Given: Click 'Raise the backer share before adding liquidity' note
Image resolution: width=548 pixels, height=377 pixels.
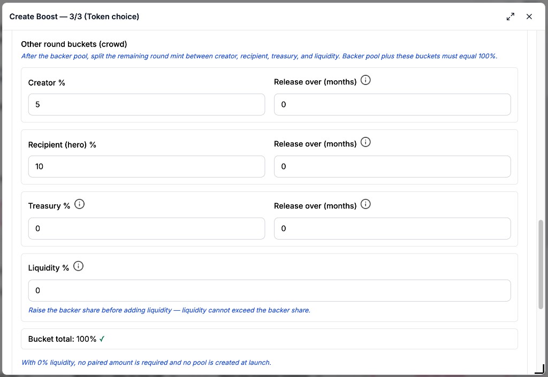Looking at the screenshot, I should [x=169, y=310].
